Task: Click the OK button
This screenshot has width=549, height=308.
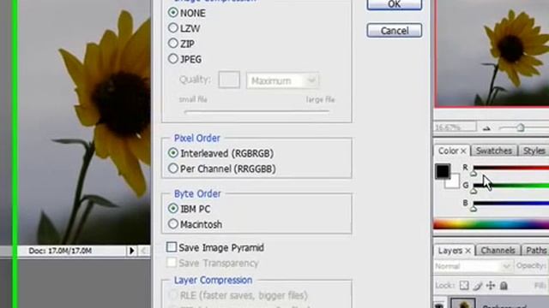Action: pos(395,4)
